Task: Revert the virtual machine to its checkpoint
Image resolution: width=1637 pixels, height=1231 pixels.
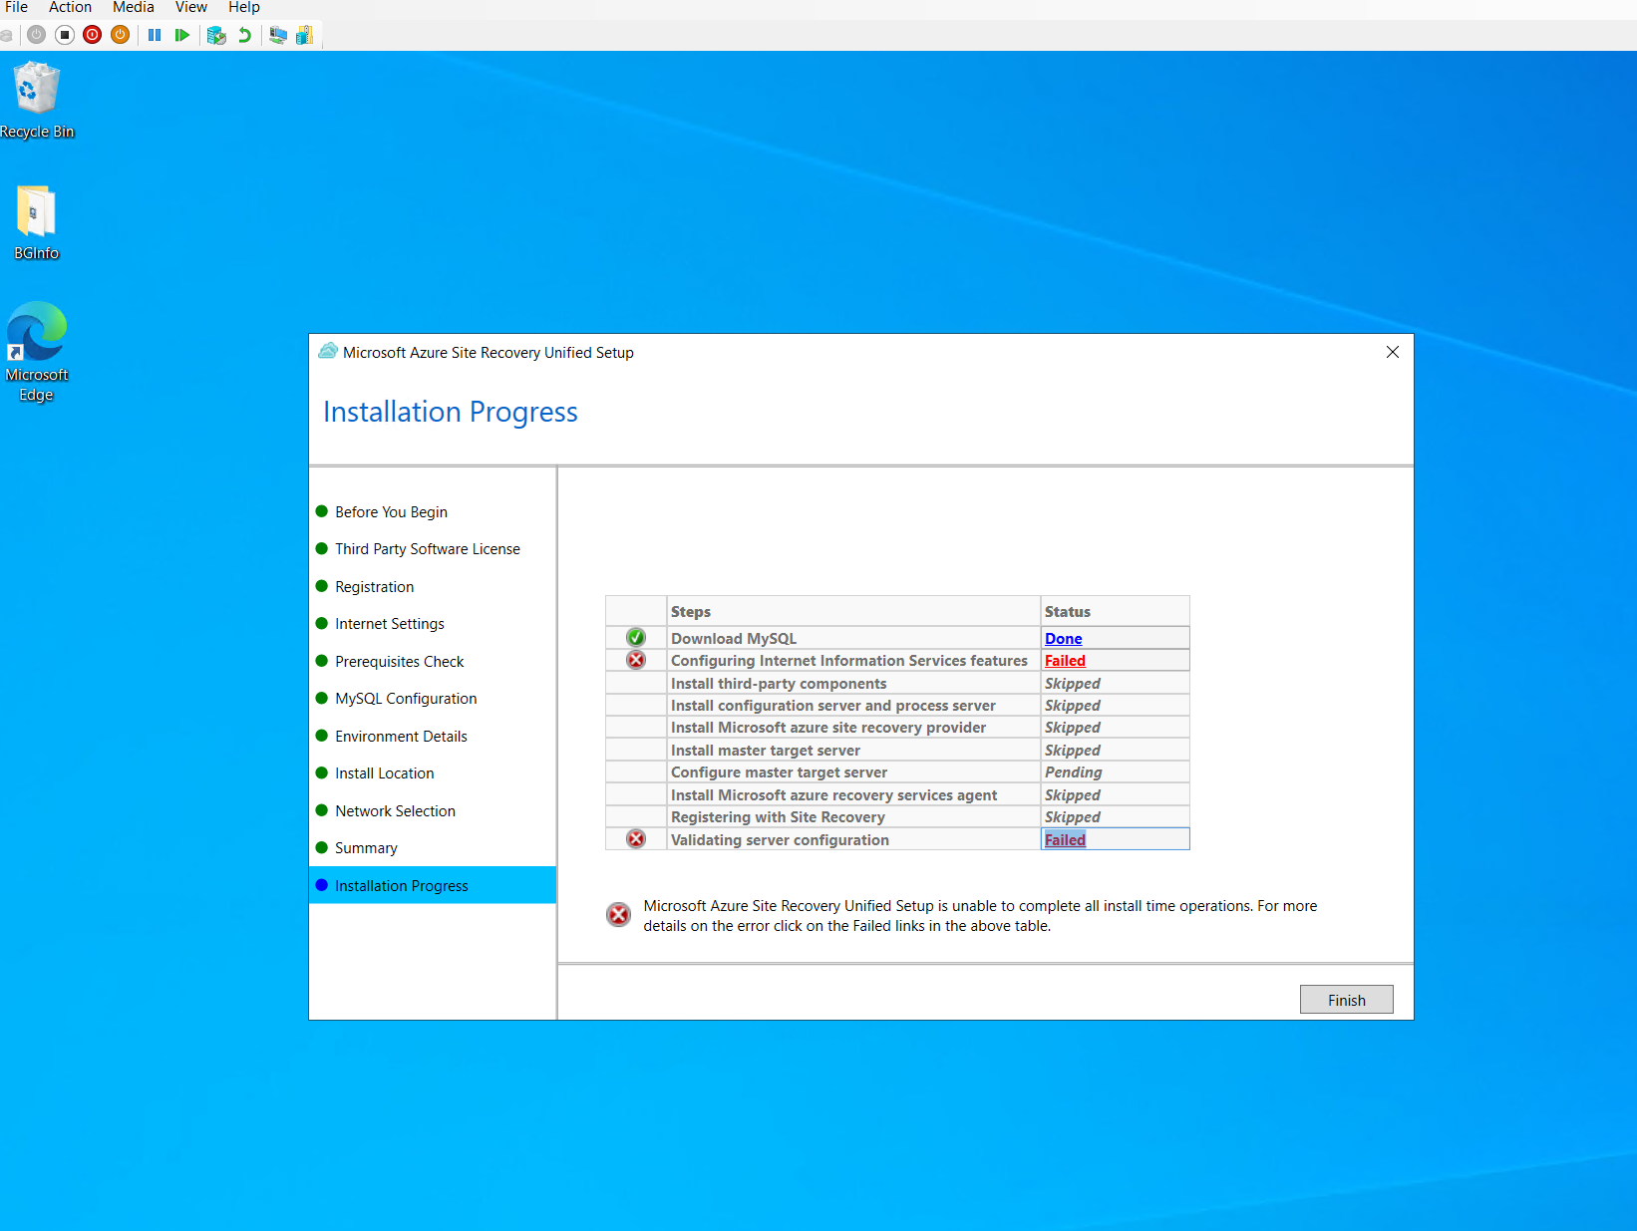Action: pyautogui.click(x=244, y=35)
